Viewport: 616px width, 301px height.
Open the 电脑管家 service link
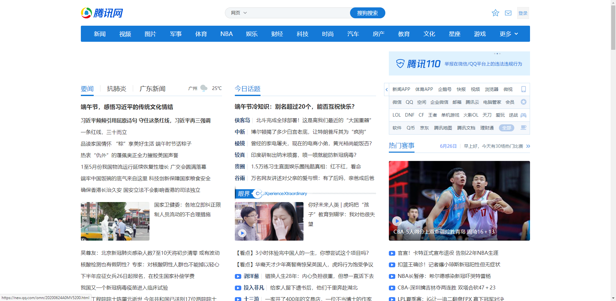(x=492, y=102)
